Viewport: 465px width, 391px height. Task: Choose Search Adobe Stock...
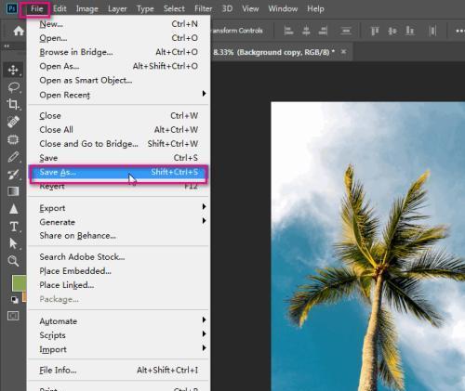(x=119, y=256)
